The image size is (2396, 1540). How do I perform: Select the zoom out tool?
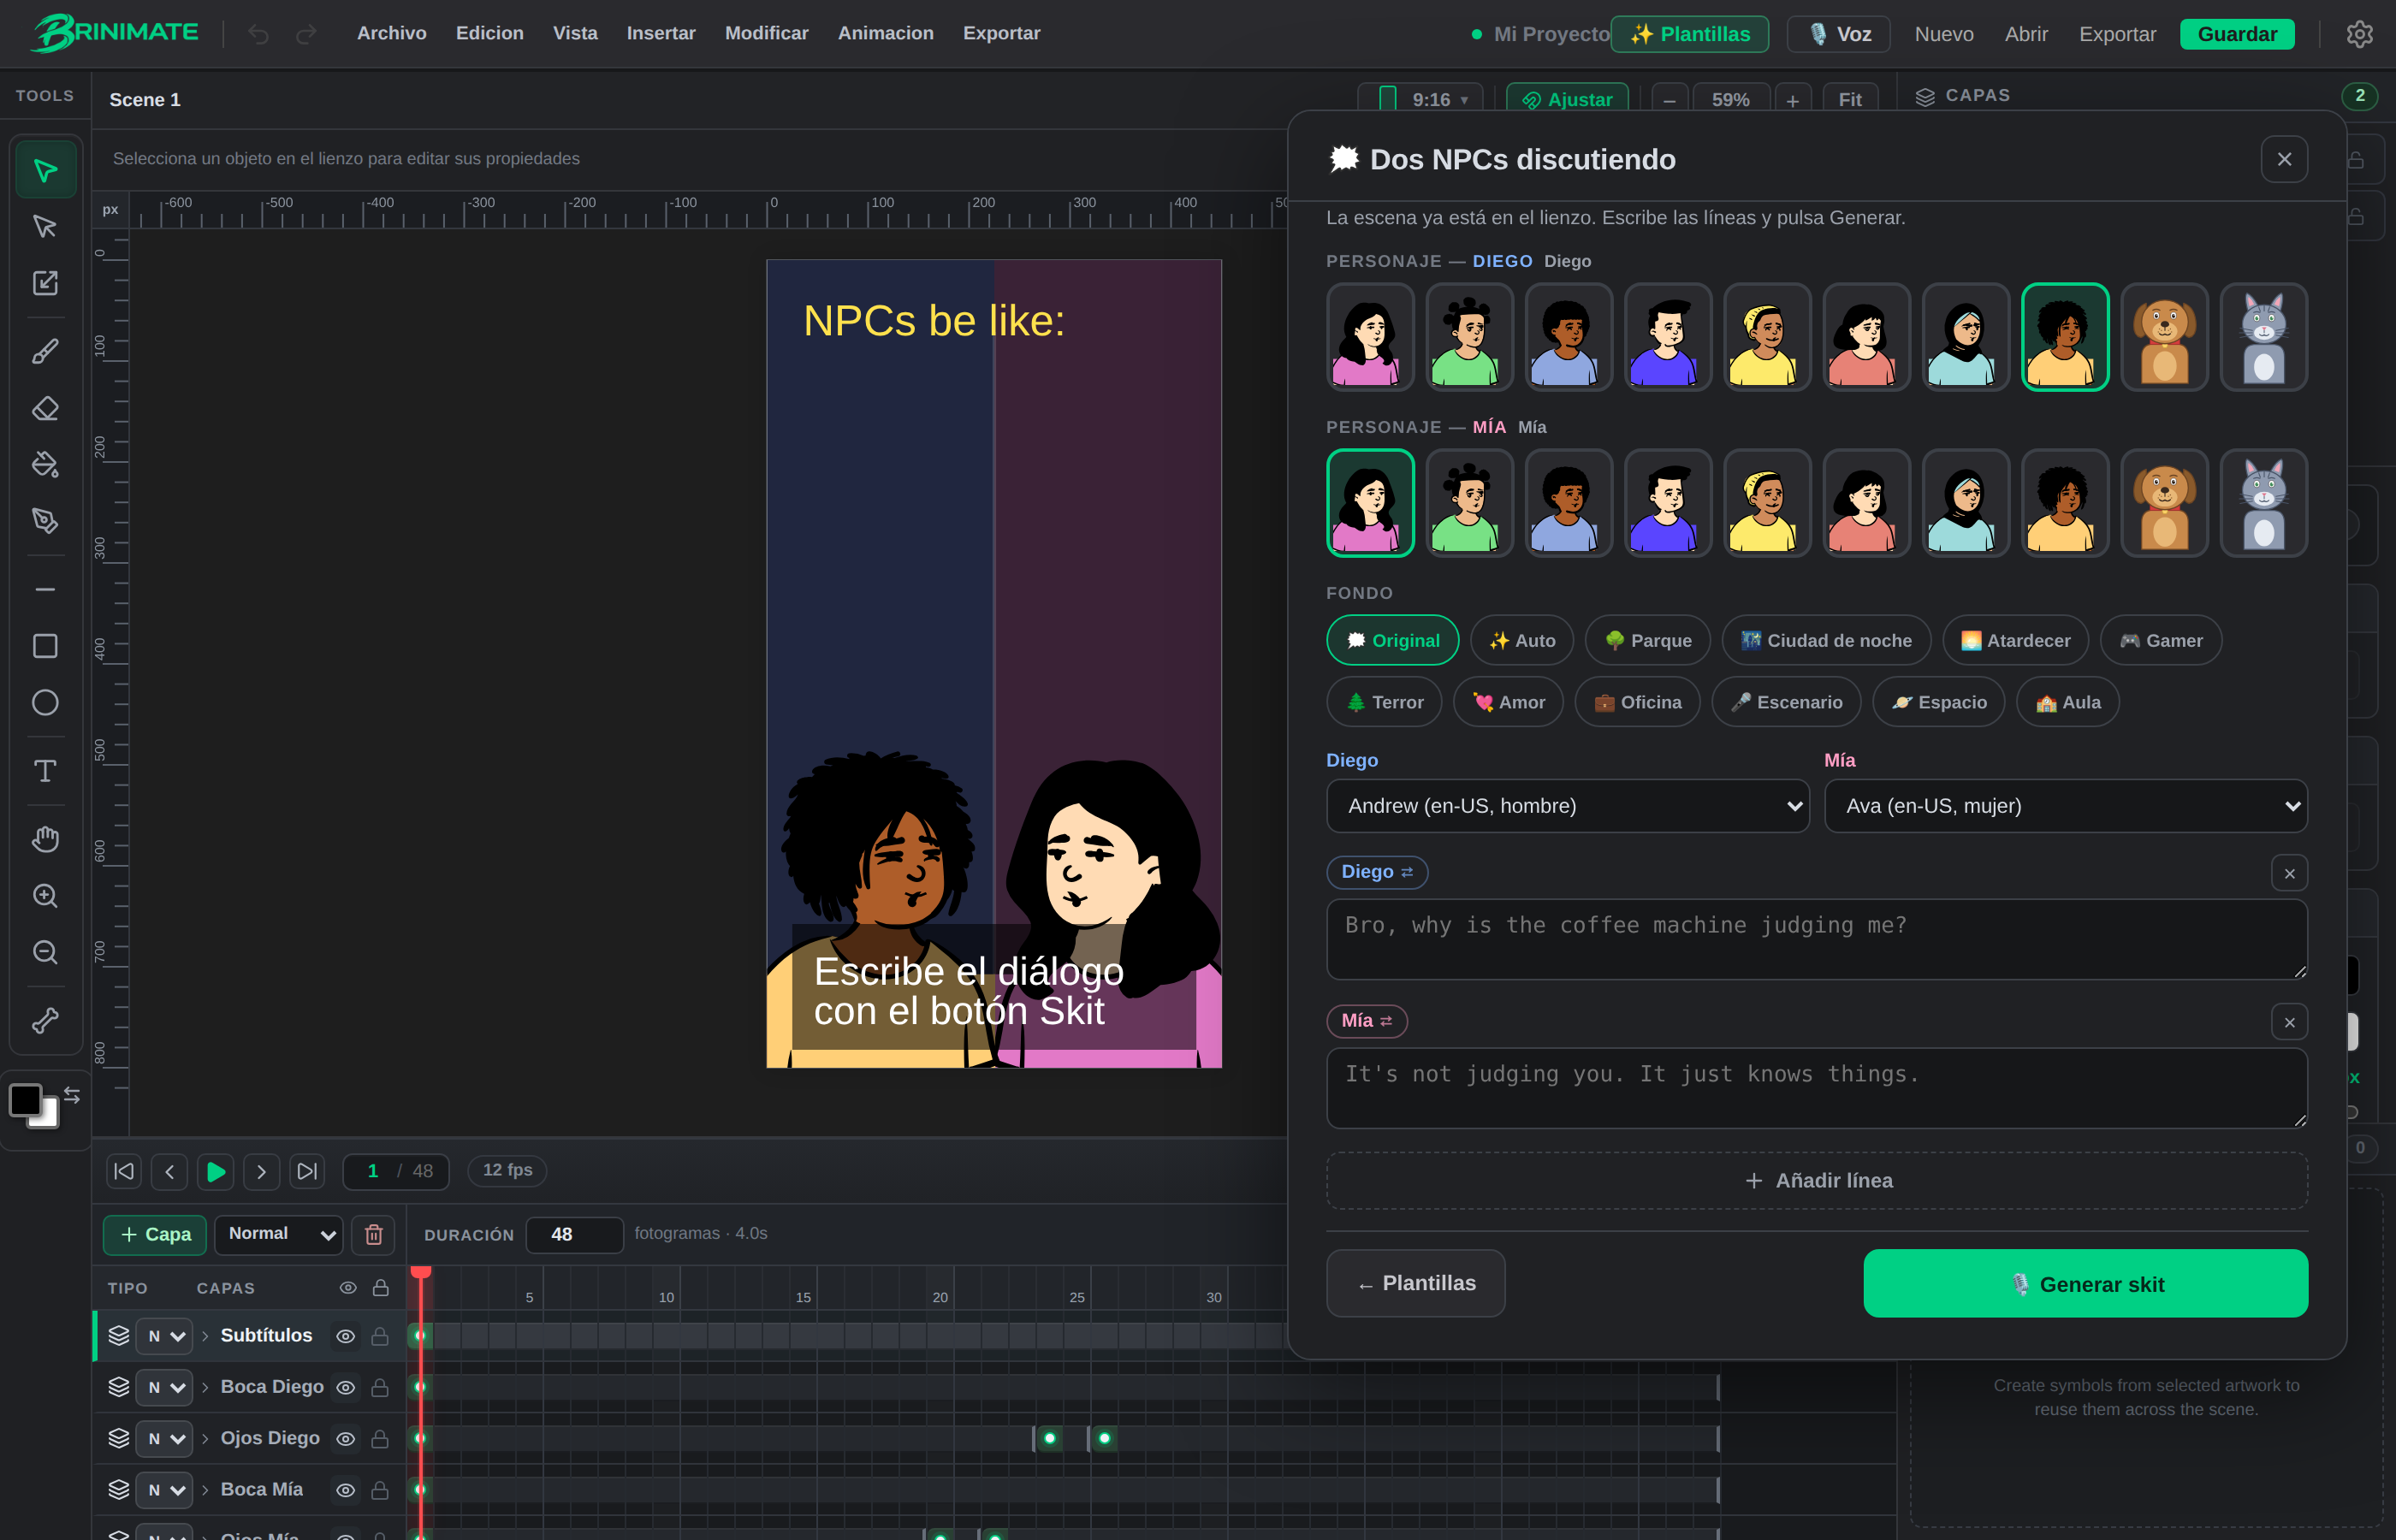tap(45, 952)
